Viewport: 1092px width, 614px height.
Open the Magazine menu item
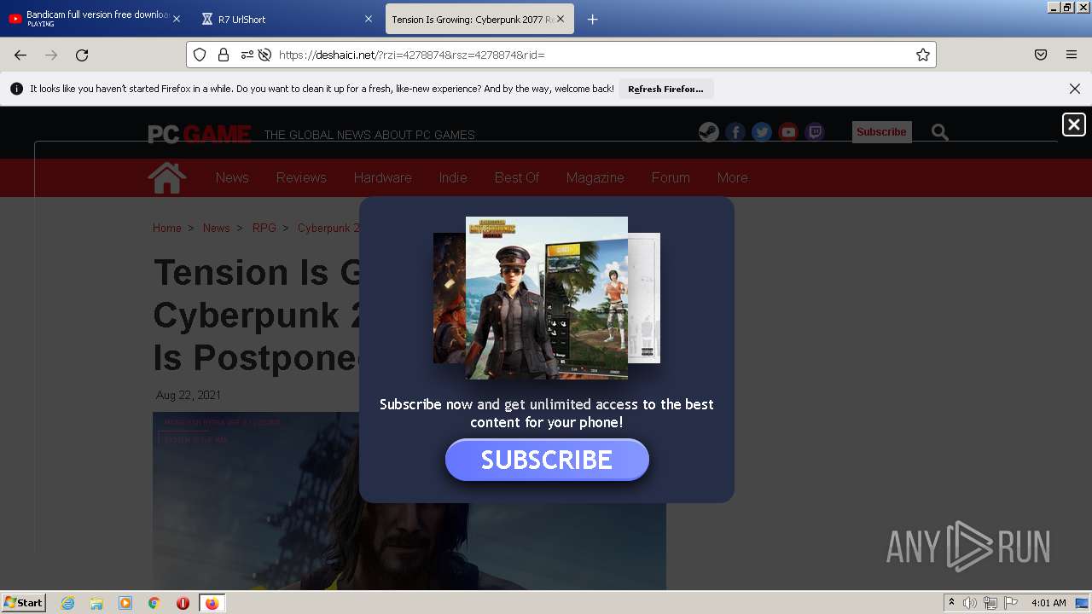595,177
